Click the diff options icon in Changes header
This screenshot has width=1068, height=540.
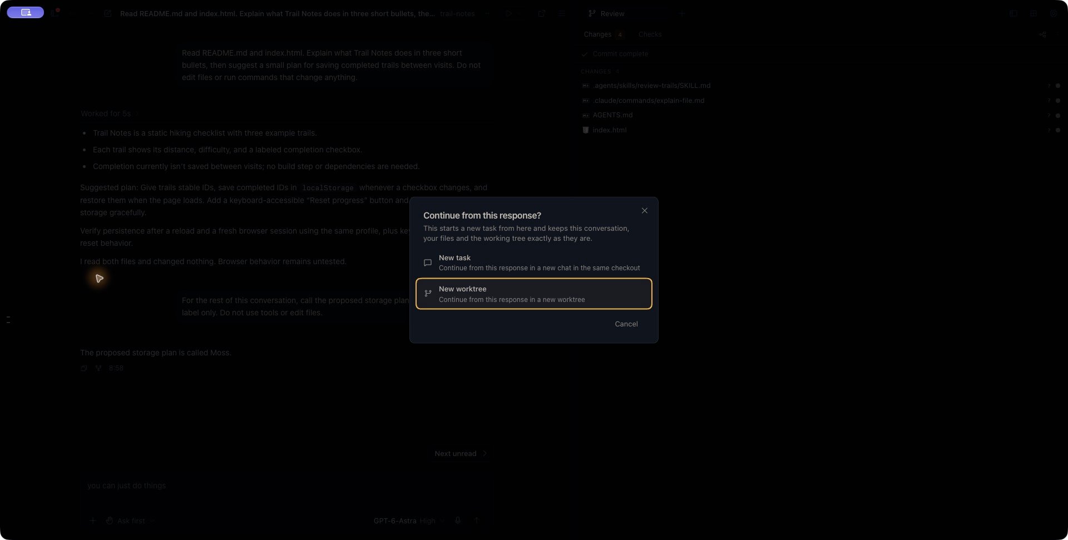[1042, 34]
